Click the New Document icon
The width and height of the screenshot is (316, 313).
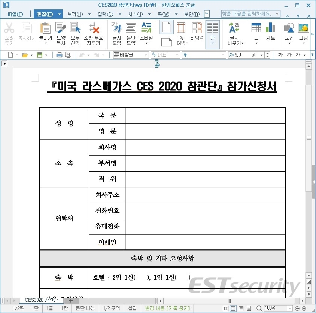point(10,55)
